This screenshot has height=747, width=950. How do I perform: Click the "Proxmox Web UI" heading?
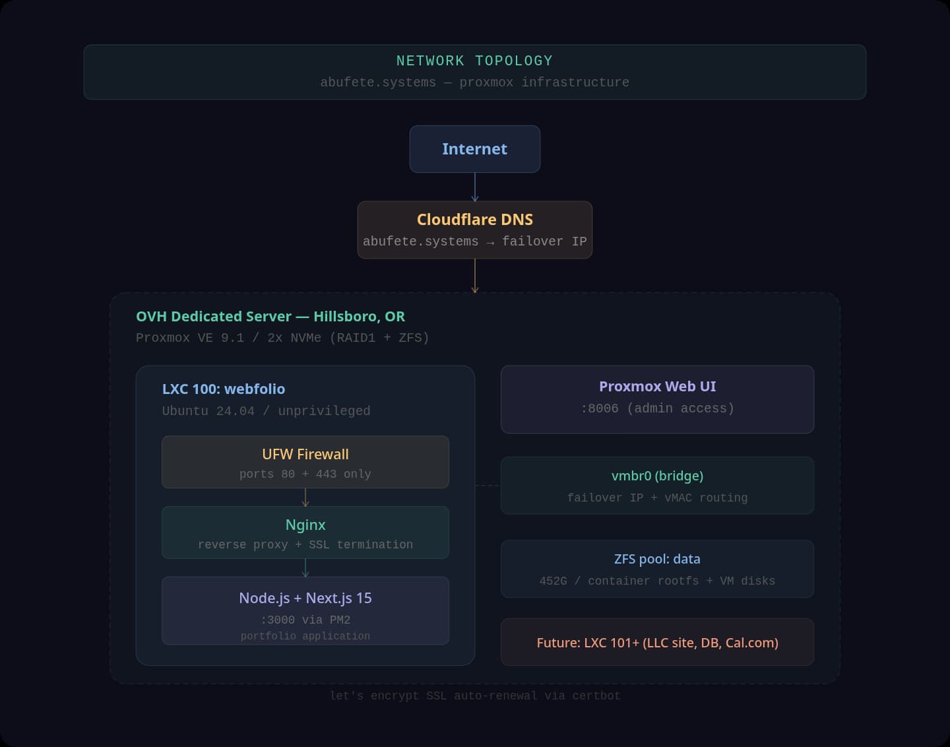[x=657, y=386]
